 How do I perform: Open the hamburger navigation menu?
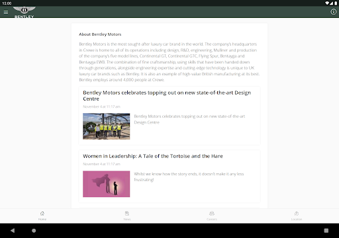coord(6,12)
